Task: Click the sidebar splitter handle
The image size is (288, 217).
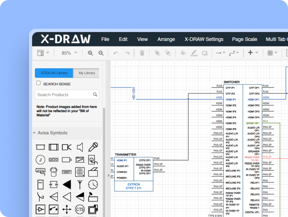Action: pyautogui.click(x=108, y=176)
